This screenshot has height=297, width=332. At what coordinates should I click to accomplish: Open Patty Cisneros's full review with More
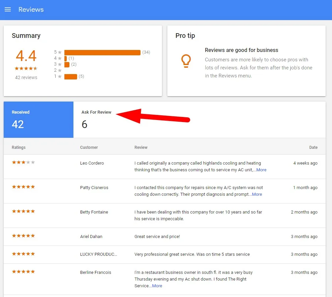click(257, 194)
